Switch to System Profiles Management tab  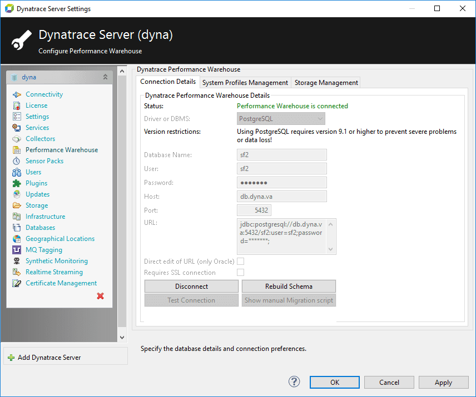(245, 83)
